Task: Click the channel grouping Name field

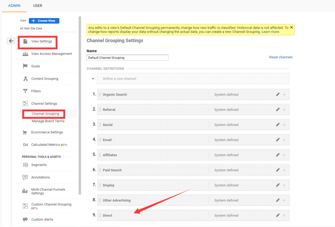Action: coord(127,58)
